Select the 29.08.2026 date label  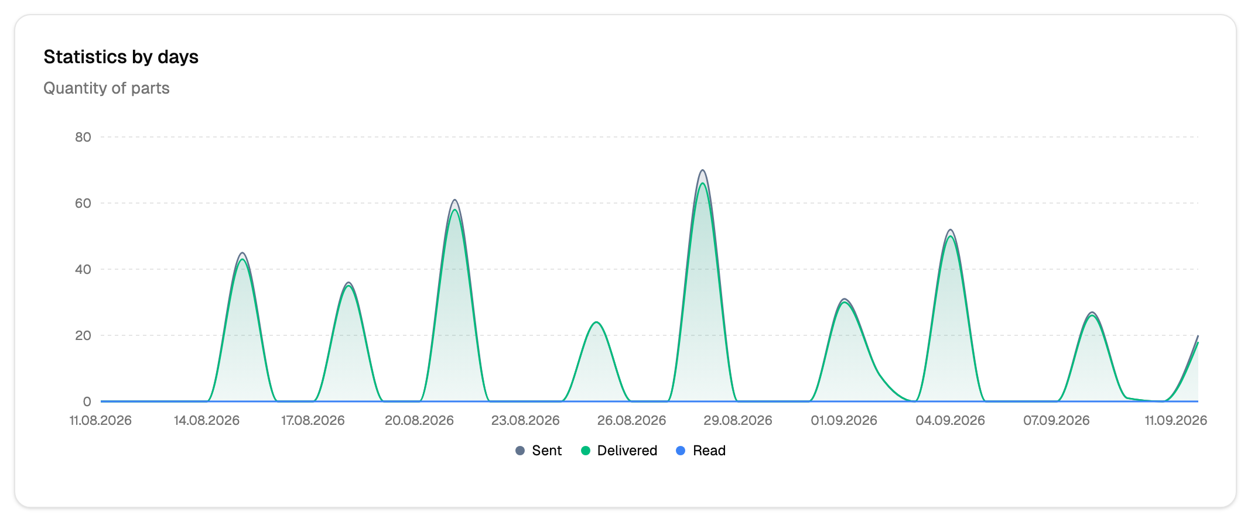738,420
